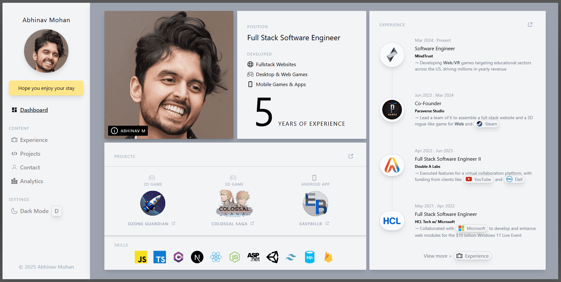Screen dimensions: 561x282
Task: Open the Experience panel external link
Action: pyautogui.click(x=530, y=24)
